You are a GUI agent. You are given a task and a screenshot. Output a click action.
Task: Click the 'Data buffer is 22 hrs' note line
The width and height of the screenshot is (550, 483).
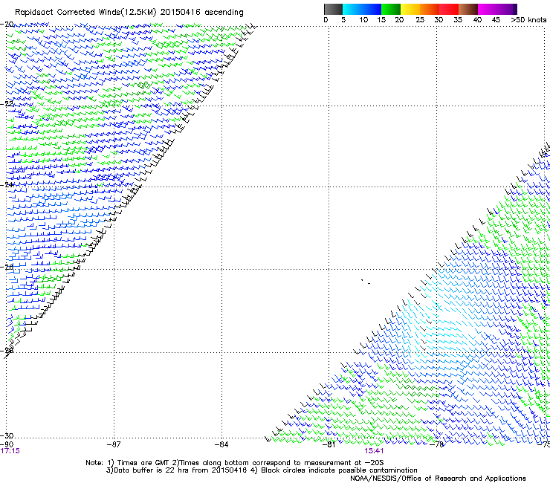tap(262, 470)
